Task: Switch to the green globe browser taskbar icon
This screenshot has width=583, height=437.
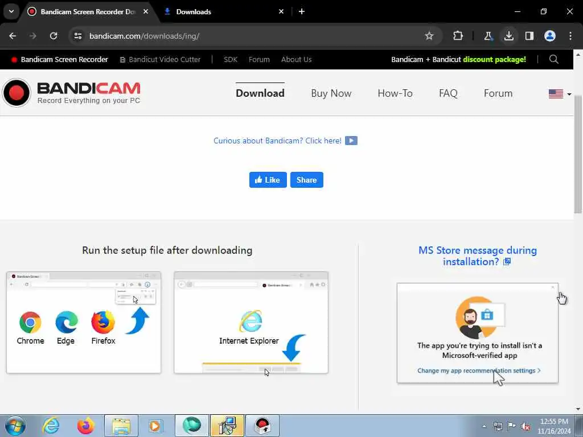Action: [192, 426]
